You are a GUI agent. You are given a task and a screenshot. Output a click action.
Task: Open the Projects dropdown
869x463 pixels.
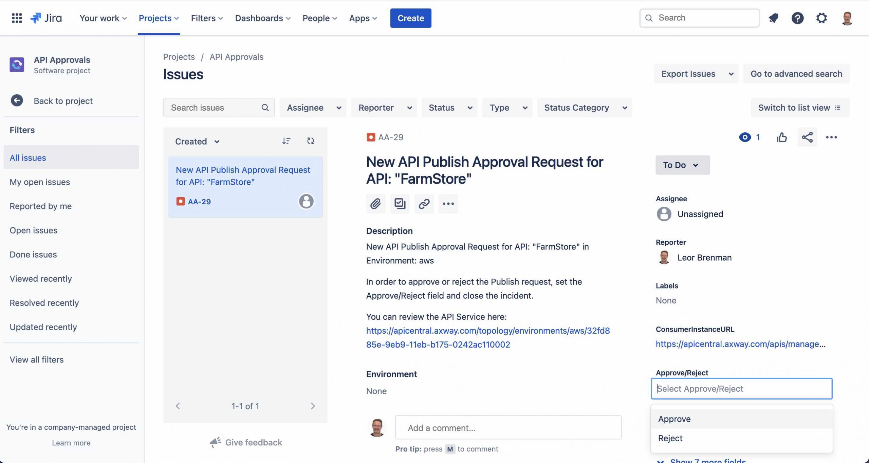tap(159, 18)
